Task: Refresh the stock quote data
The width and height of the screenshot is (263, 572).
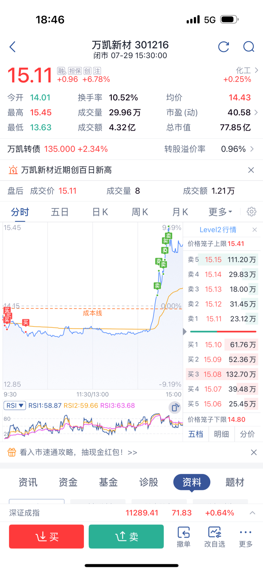Action: tap(224, 47)
